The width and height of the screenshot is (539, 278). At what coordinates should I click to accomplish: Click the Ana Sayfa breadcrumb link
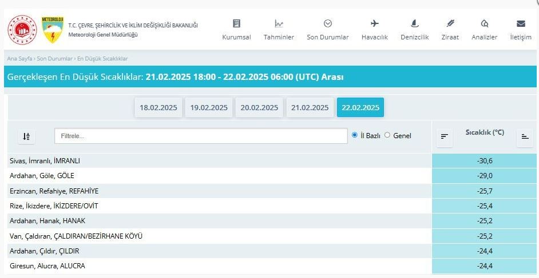pyautogui.click(x=19, y=59)
